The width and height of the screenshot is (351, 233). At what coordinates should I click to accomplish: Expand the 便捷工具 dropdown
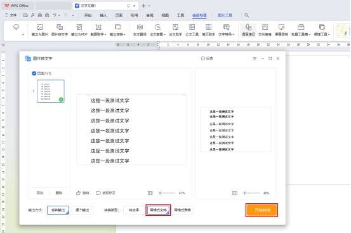(x=329, y=34)
